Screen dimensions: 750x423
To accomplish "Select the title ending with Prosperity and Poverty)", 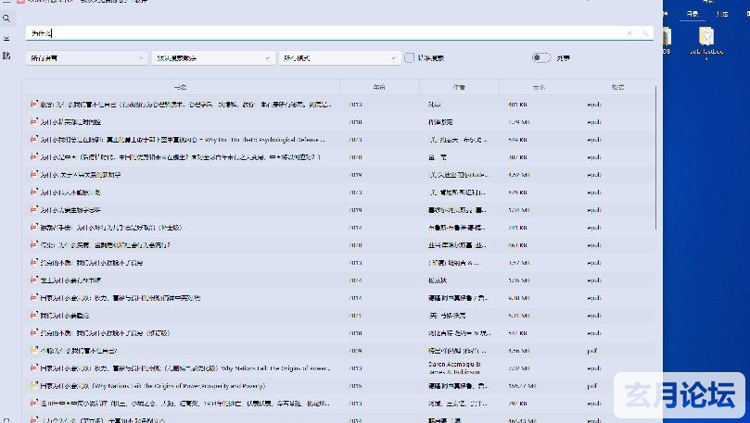I will point(153,385).
